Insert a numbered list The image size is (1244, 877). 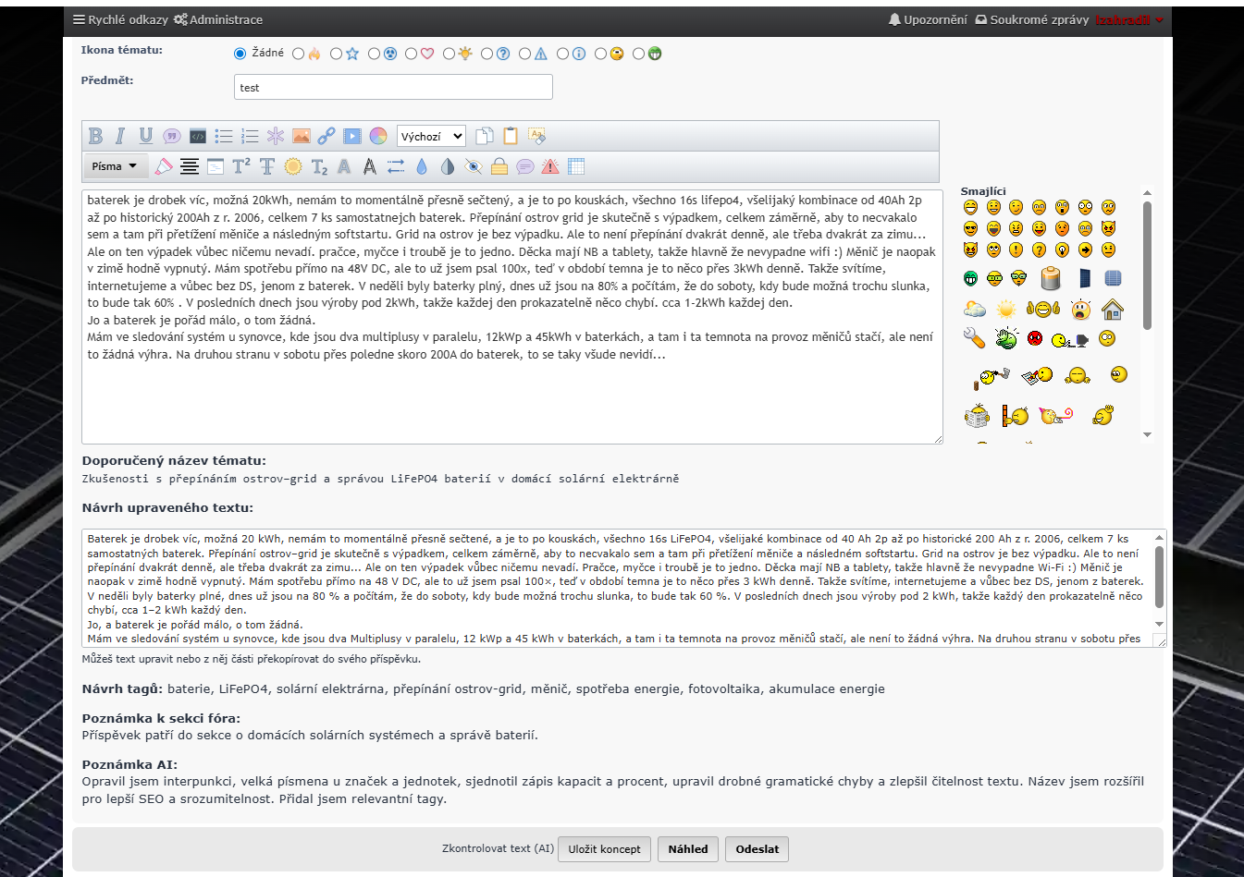pos(250,136)
